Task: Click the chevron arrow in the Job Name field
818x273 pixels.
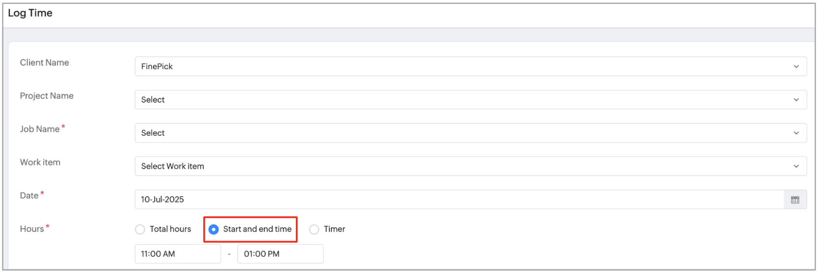Action: pyautogui.click(x=796, y=133)
